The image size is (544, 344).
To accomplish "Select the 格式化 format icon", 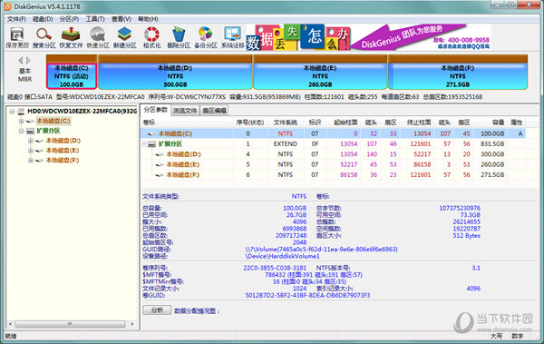I will (x=151, y=37).
